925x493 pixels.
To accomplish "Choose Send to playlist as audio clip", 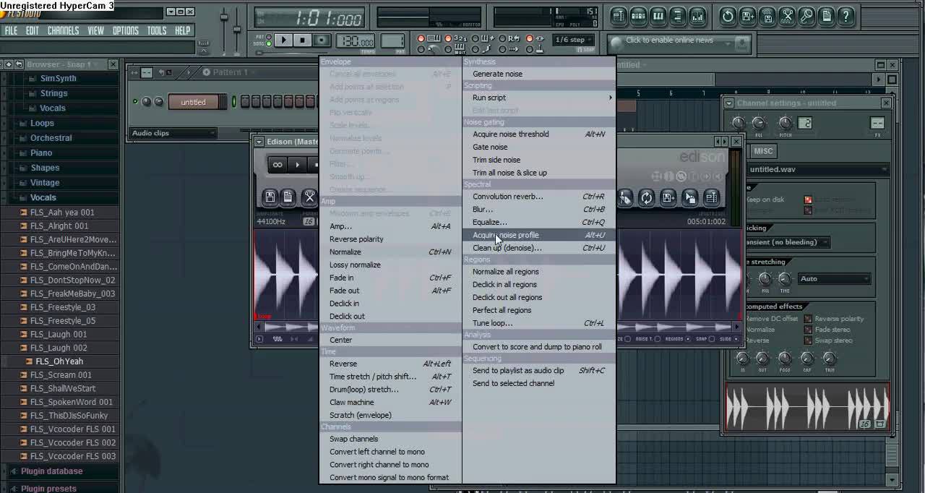I will (538, 371).
